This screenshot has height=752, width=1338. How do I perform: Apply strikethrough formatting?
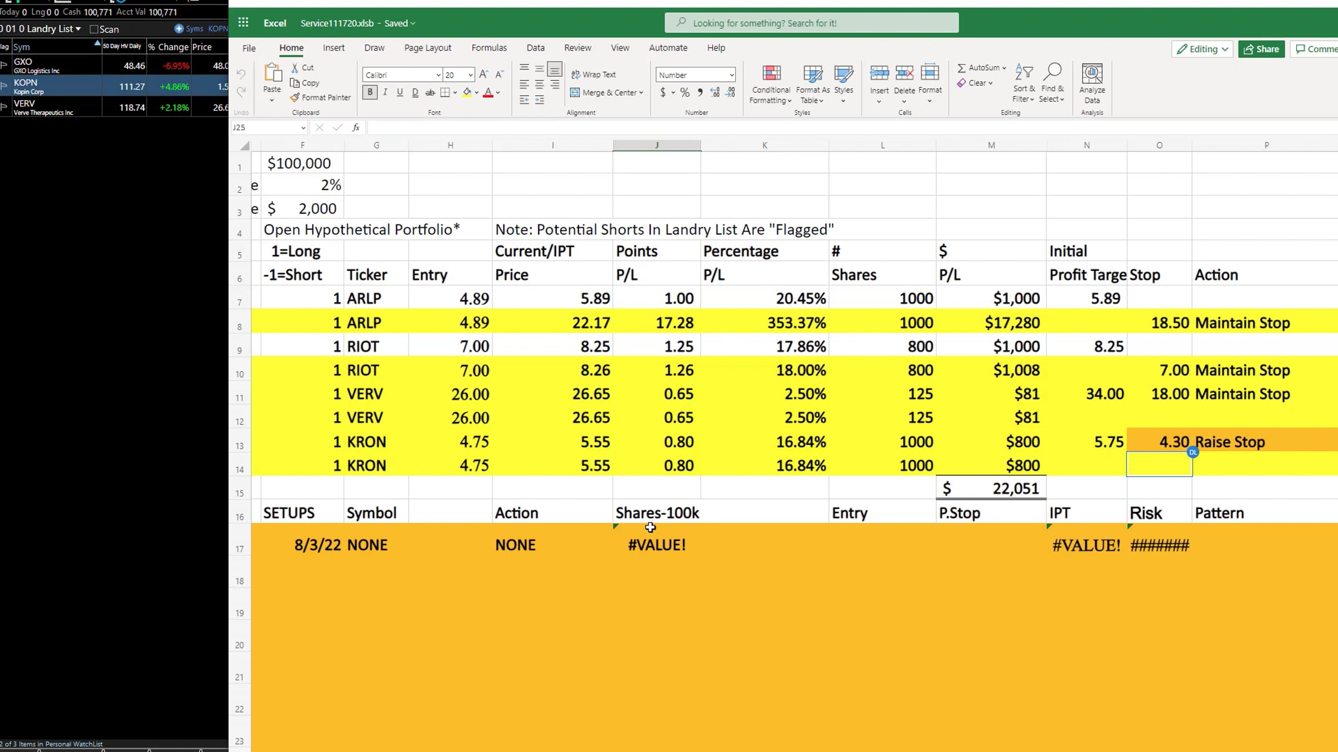click(x=430, y=92)
